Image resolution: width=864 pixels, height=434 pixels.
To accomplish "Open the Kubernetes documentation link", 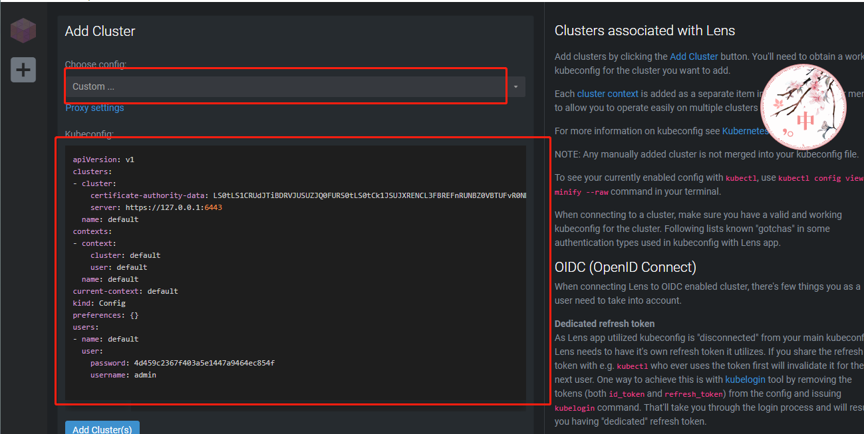I will [745, 131].
